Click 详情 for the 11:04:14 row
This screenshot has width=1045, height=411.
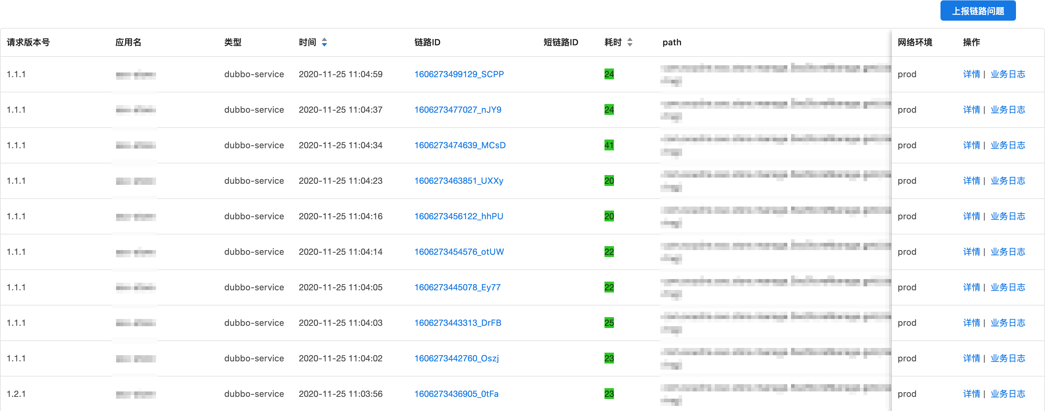[971, 252]
